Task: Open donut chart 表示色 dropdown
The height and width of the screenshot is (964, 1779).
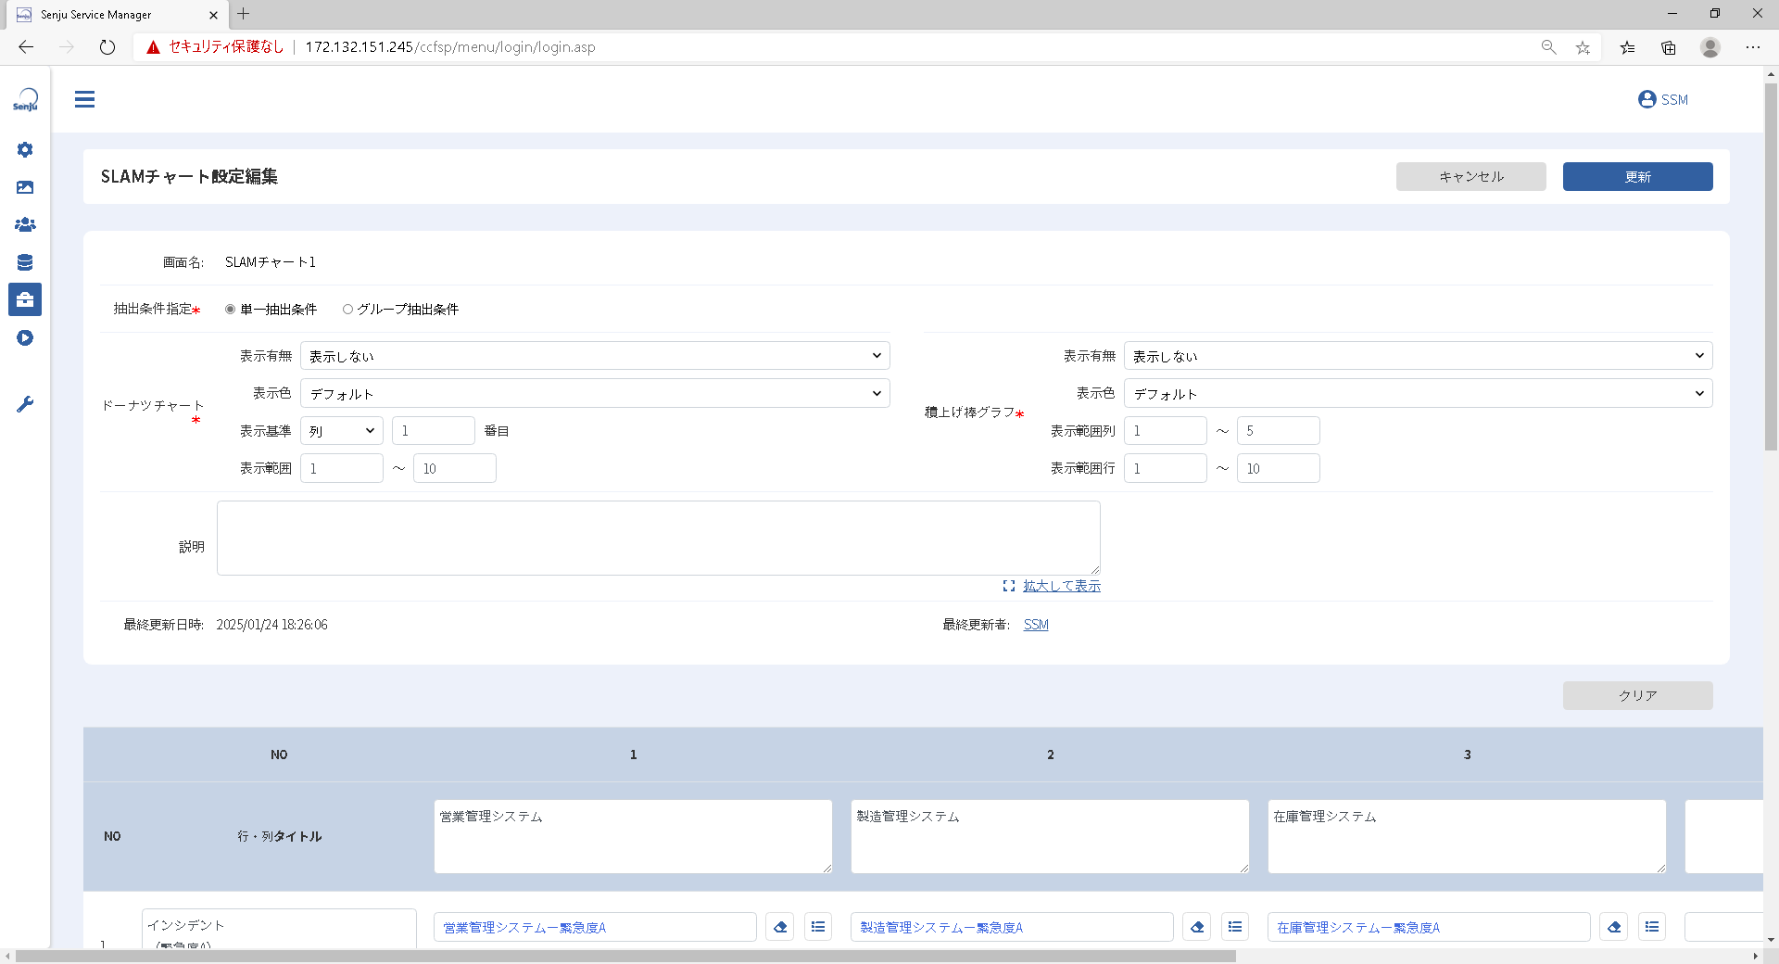Action: click(595, 393)
